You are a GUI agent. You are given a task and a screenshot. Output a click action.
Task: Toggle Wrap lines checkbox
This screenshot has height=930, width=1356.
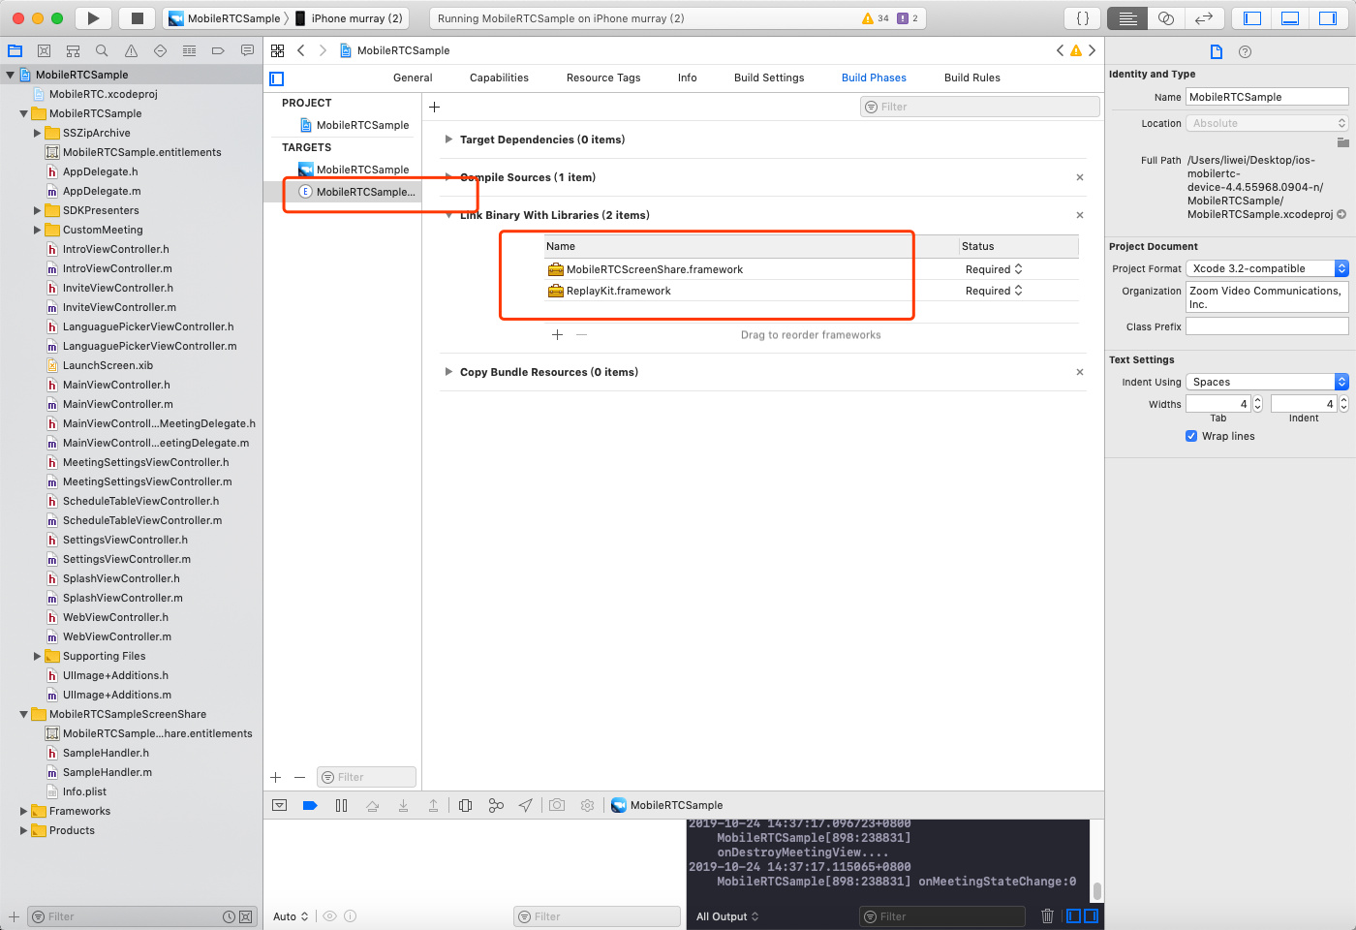coord(1191,436)
